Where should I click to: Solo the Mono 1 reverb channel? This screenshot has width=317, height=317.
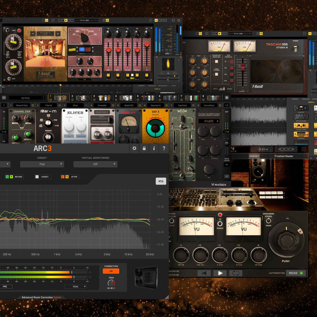pos(108,75)
